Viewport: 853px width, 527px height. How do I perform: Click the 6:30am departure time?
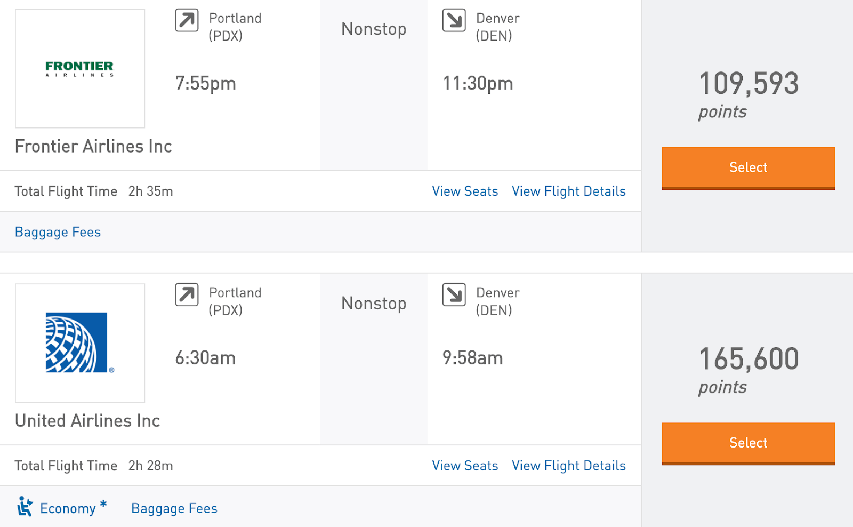[x=205, y=358]
